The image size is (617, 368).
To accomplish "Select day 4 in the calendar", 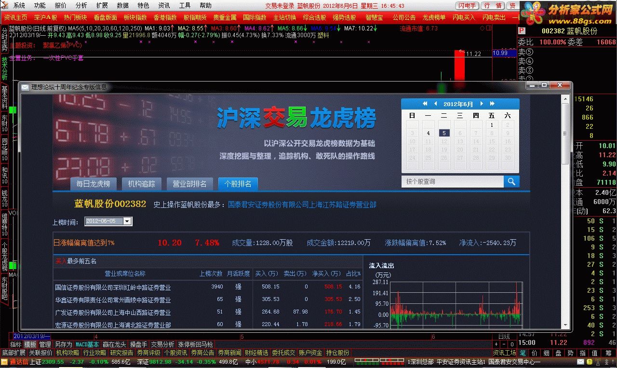I will pos(428,133).
